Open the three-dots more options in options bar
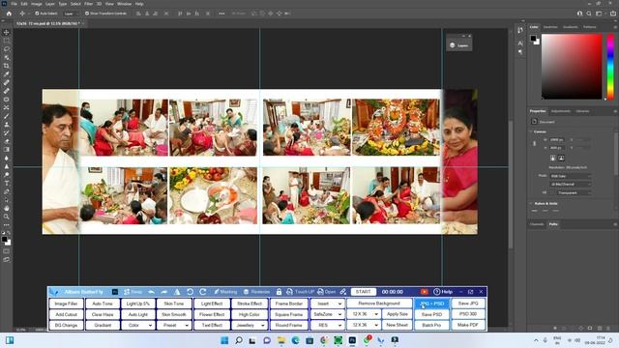This screenshot has width=619, height=348. point(221,14)
